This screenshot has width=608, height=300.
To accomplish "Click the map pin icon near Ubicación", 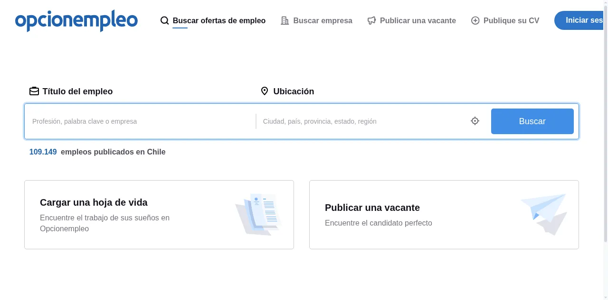I will 265,91.
